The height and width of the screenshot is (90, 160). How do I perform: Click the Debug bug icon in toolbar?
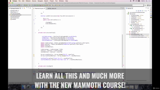[x=35, y=5]
